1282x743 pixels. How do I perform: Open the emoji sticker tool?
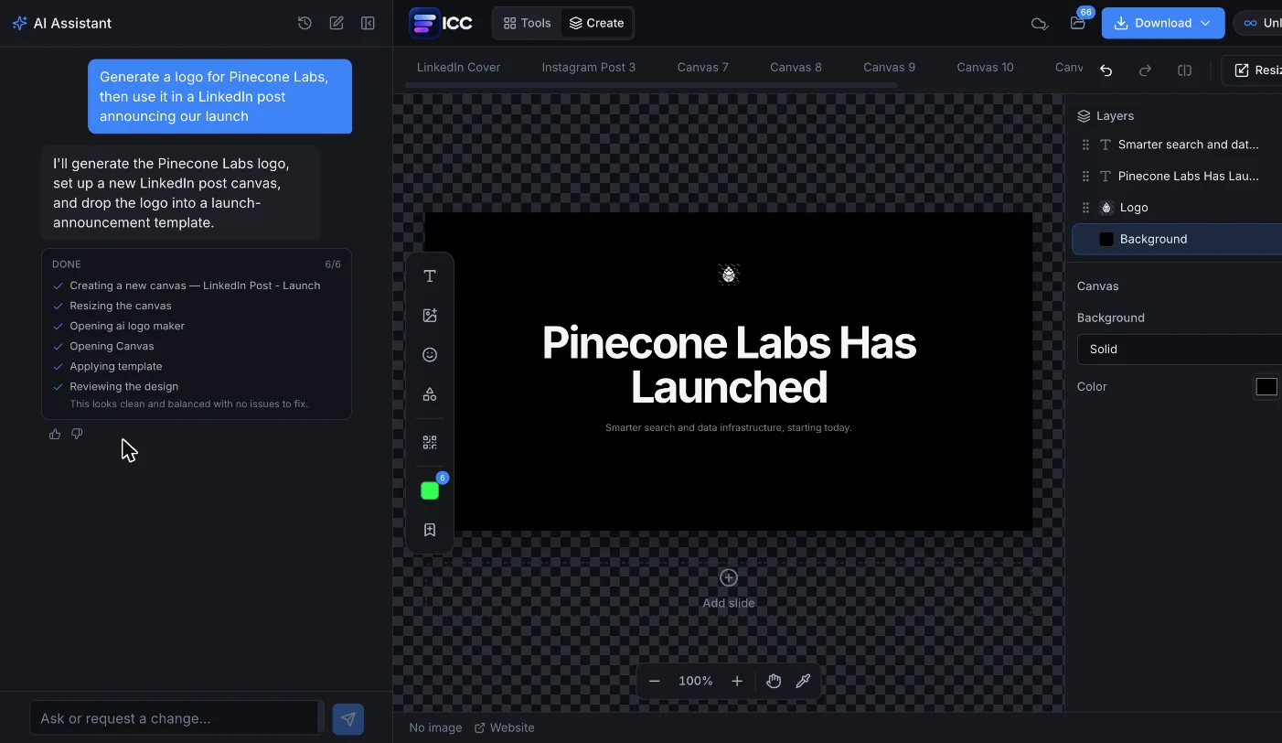coord(430,355)
